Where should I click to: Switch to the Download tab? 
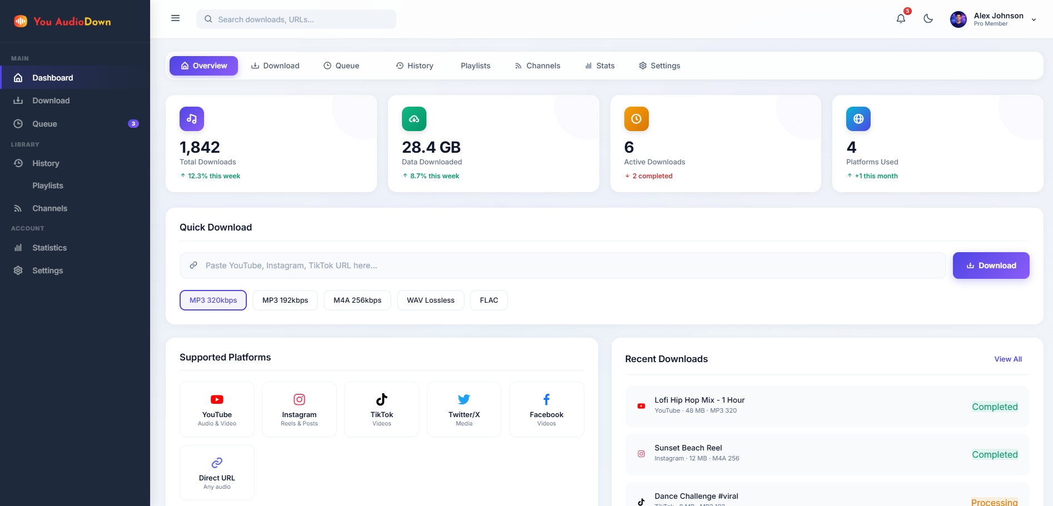pos(275,66)
